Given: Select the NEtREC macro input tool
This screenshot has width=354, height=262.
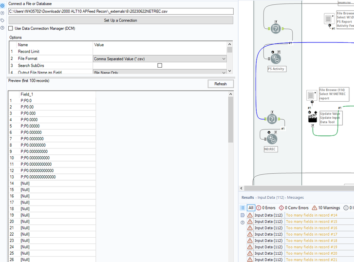Looking at the screenshot, I should tap(272, 139).
